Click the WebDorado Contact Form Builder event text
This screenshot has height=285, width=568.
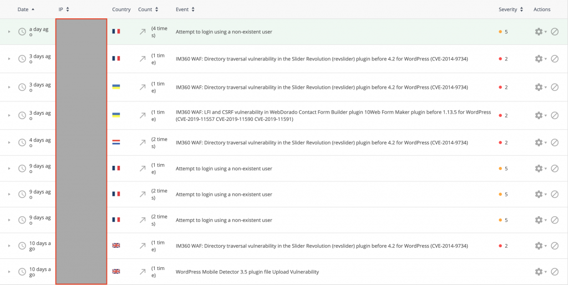[x=333, y=115]
